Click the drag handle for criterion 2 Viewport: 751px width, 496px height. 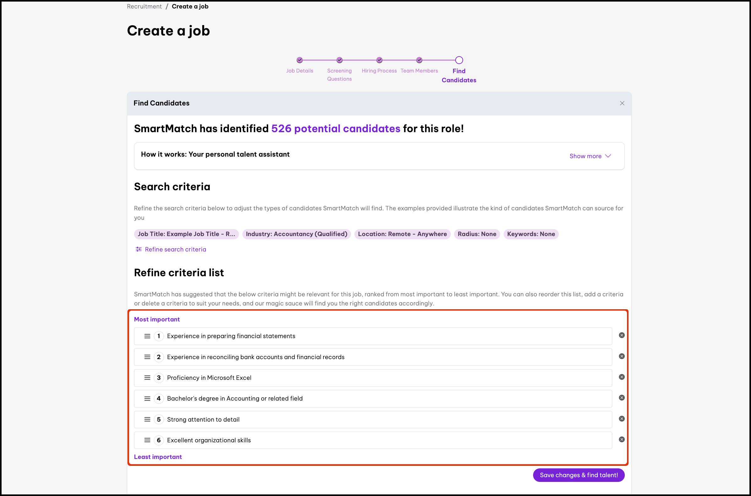pos(147,357)
